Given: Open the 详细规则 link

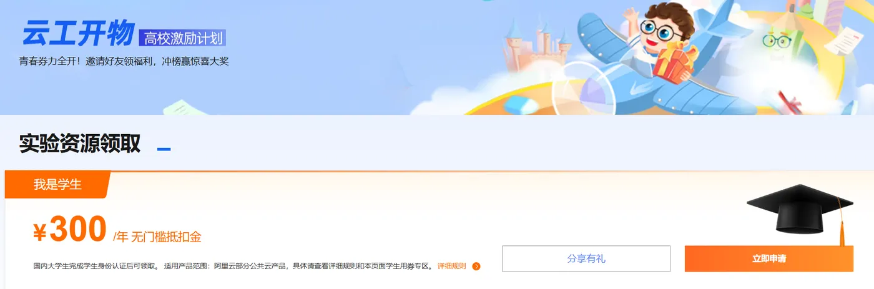Looking at the screenshot, I should pyautogui.click(x=451, y=266).
